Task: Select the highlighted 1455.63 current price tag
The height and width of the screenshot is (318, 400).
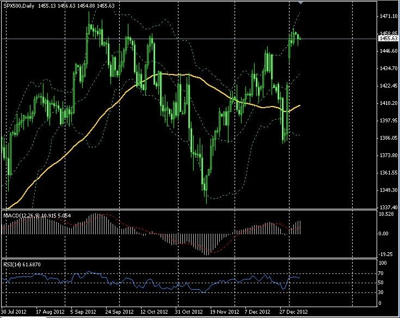Action: coord(388,39)
